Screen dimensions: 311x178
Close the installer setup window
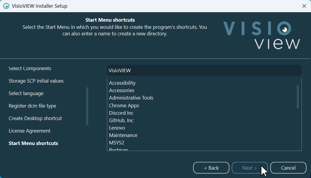tap(304, 6)
